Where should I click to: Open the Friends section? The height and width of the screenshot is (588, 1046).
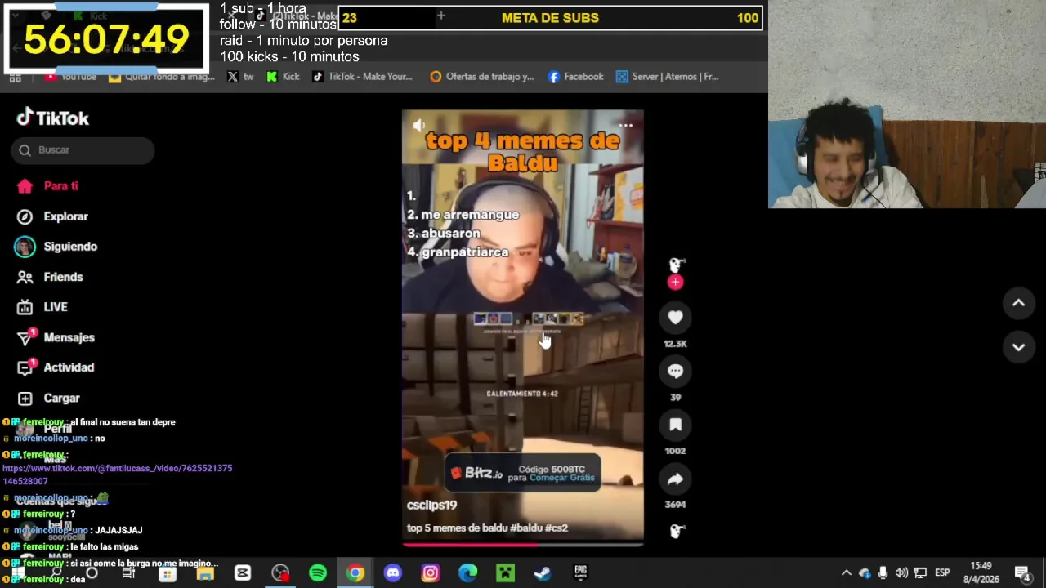click(x=51, y=277)
